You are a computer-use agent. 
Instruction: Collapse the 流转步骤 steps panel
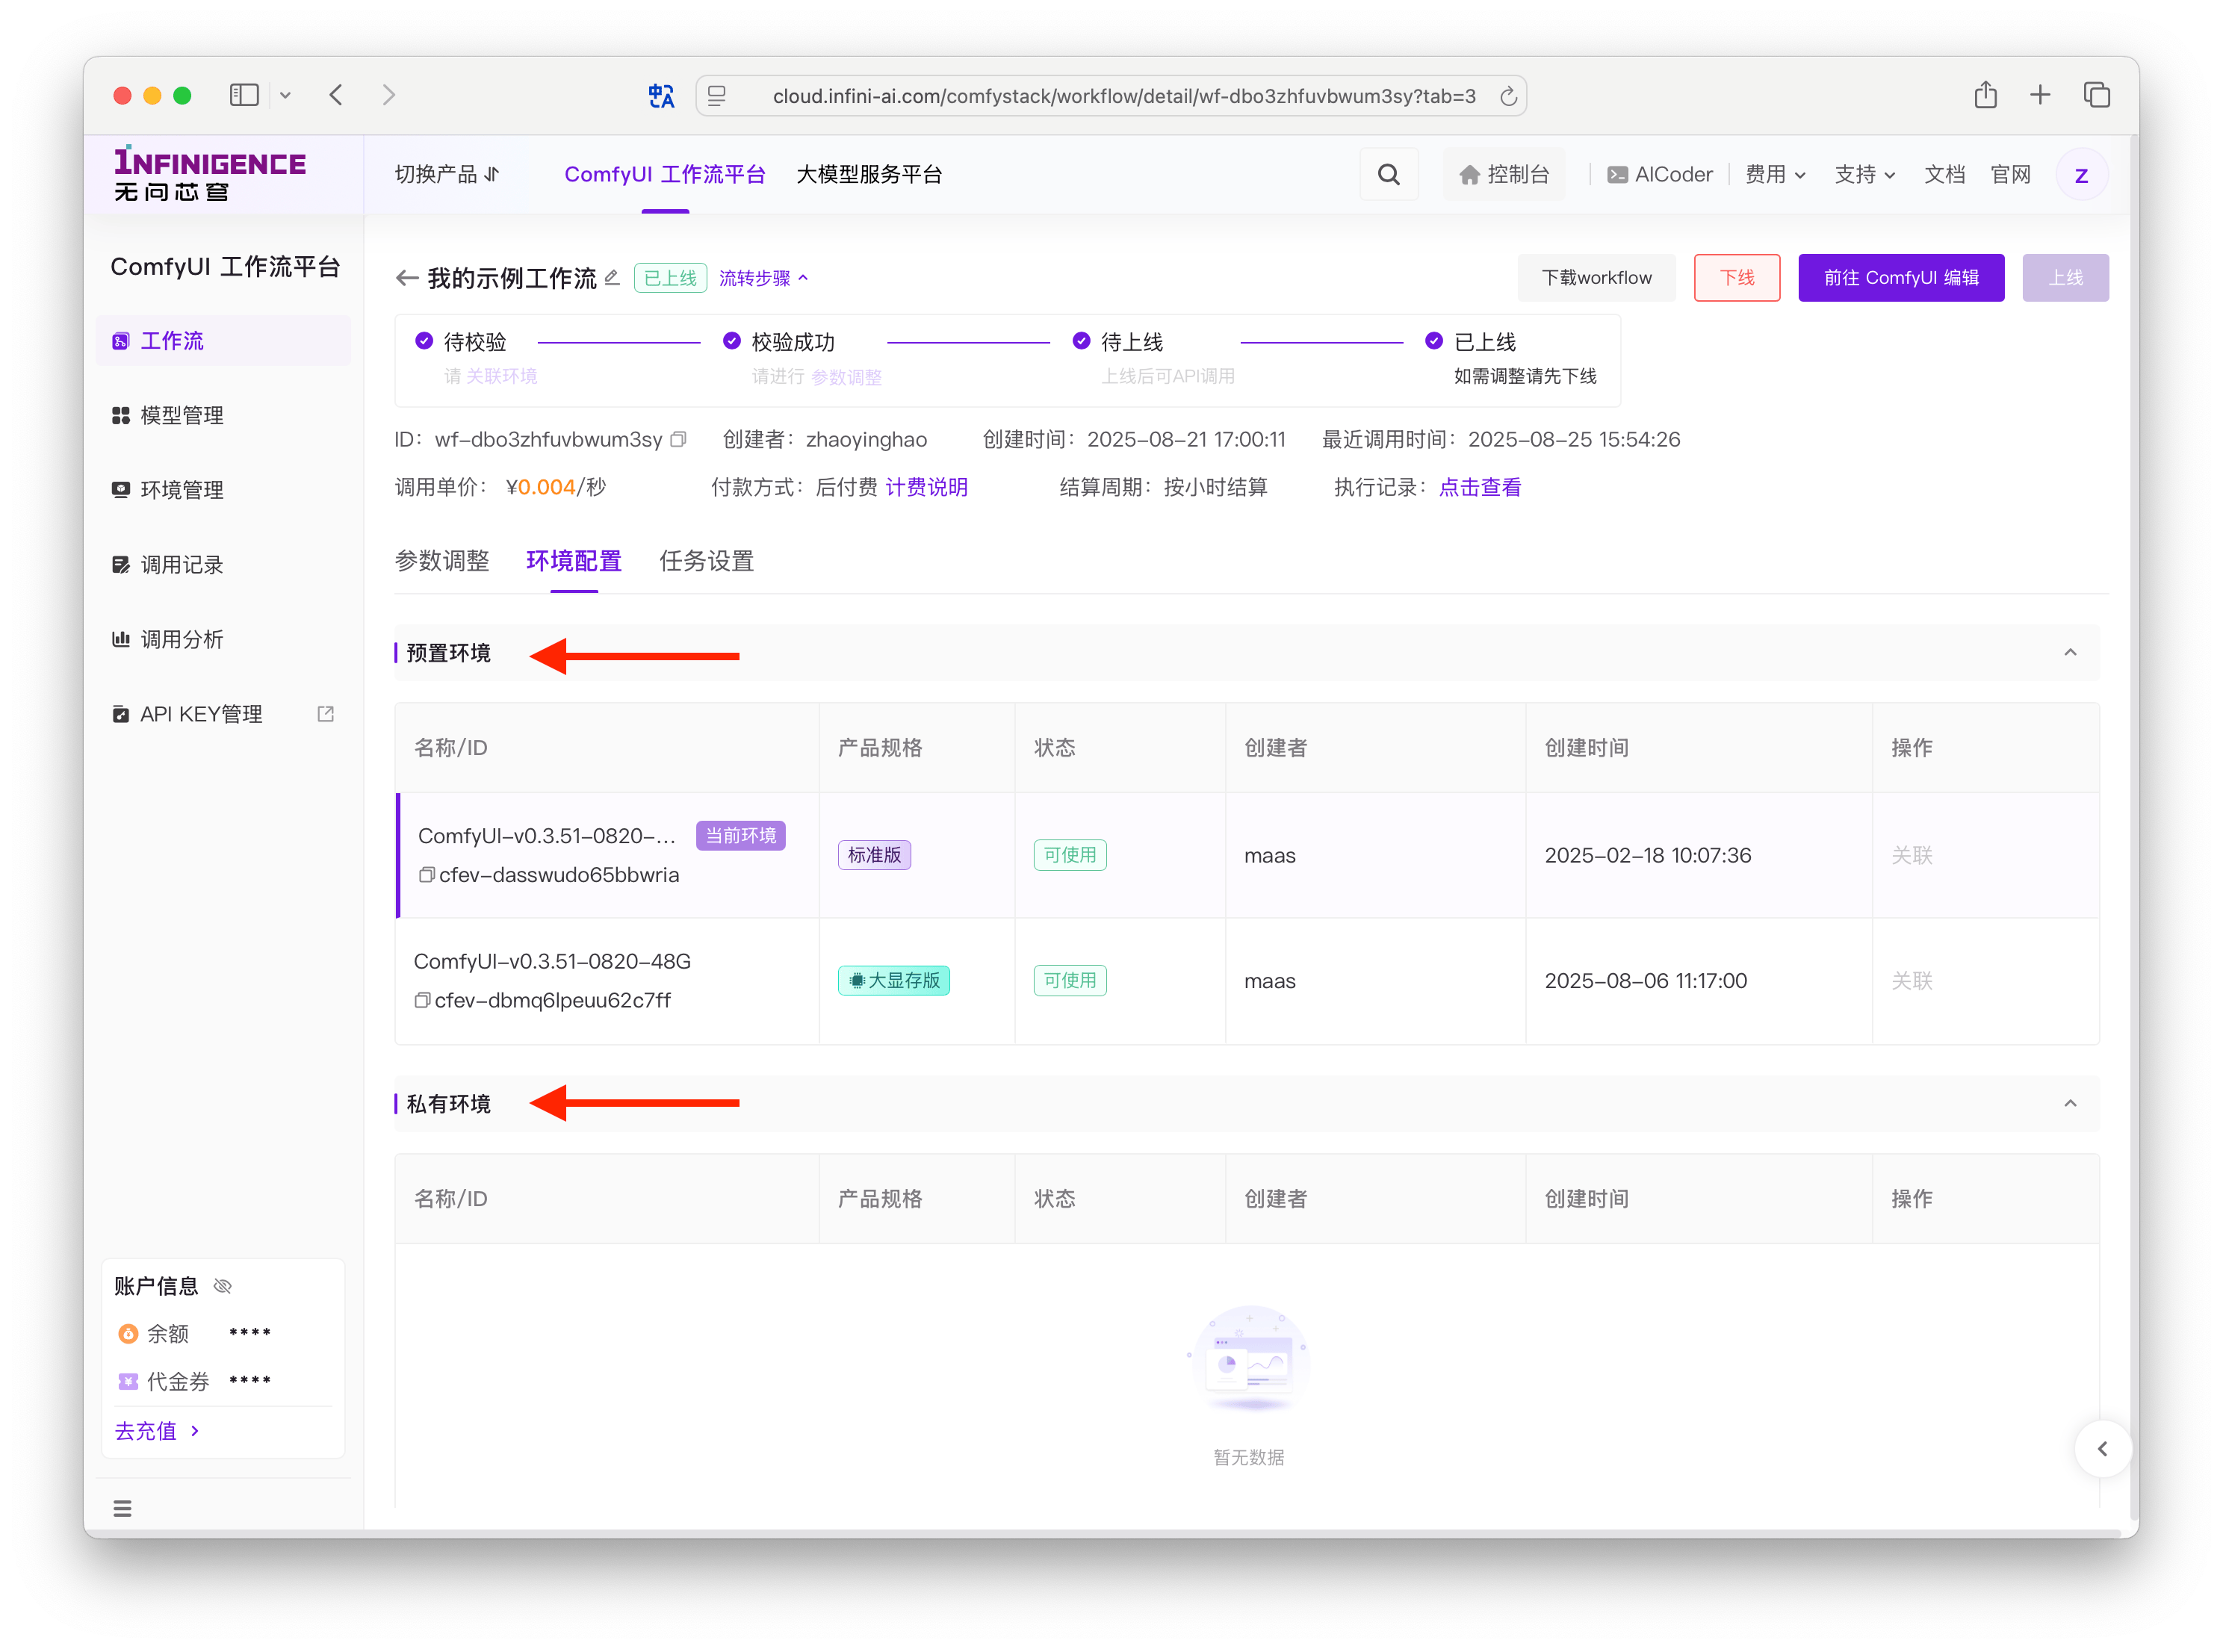click(x=763, y=278)
